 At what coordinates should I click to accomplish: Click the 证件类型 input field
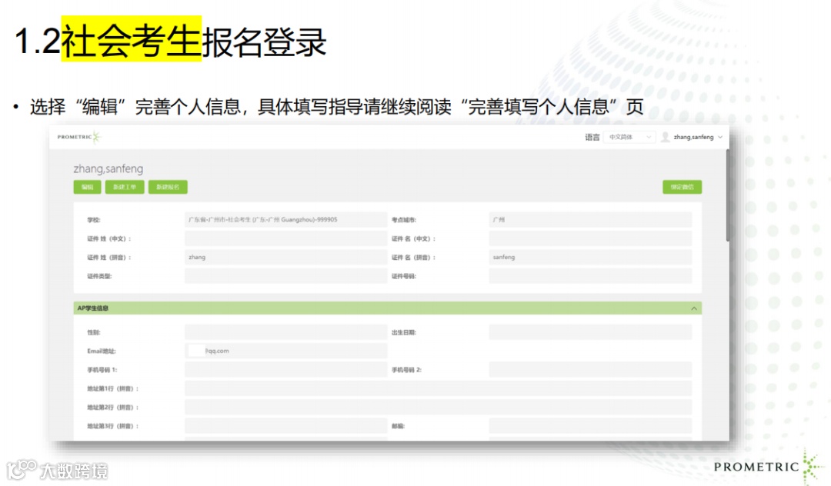click(285, 276)
